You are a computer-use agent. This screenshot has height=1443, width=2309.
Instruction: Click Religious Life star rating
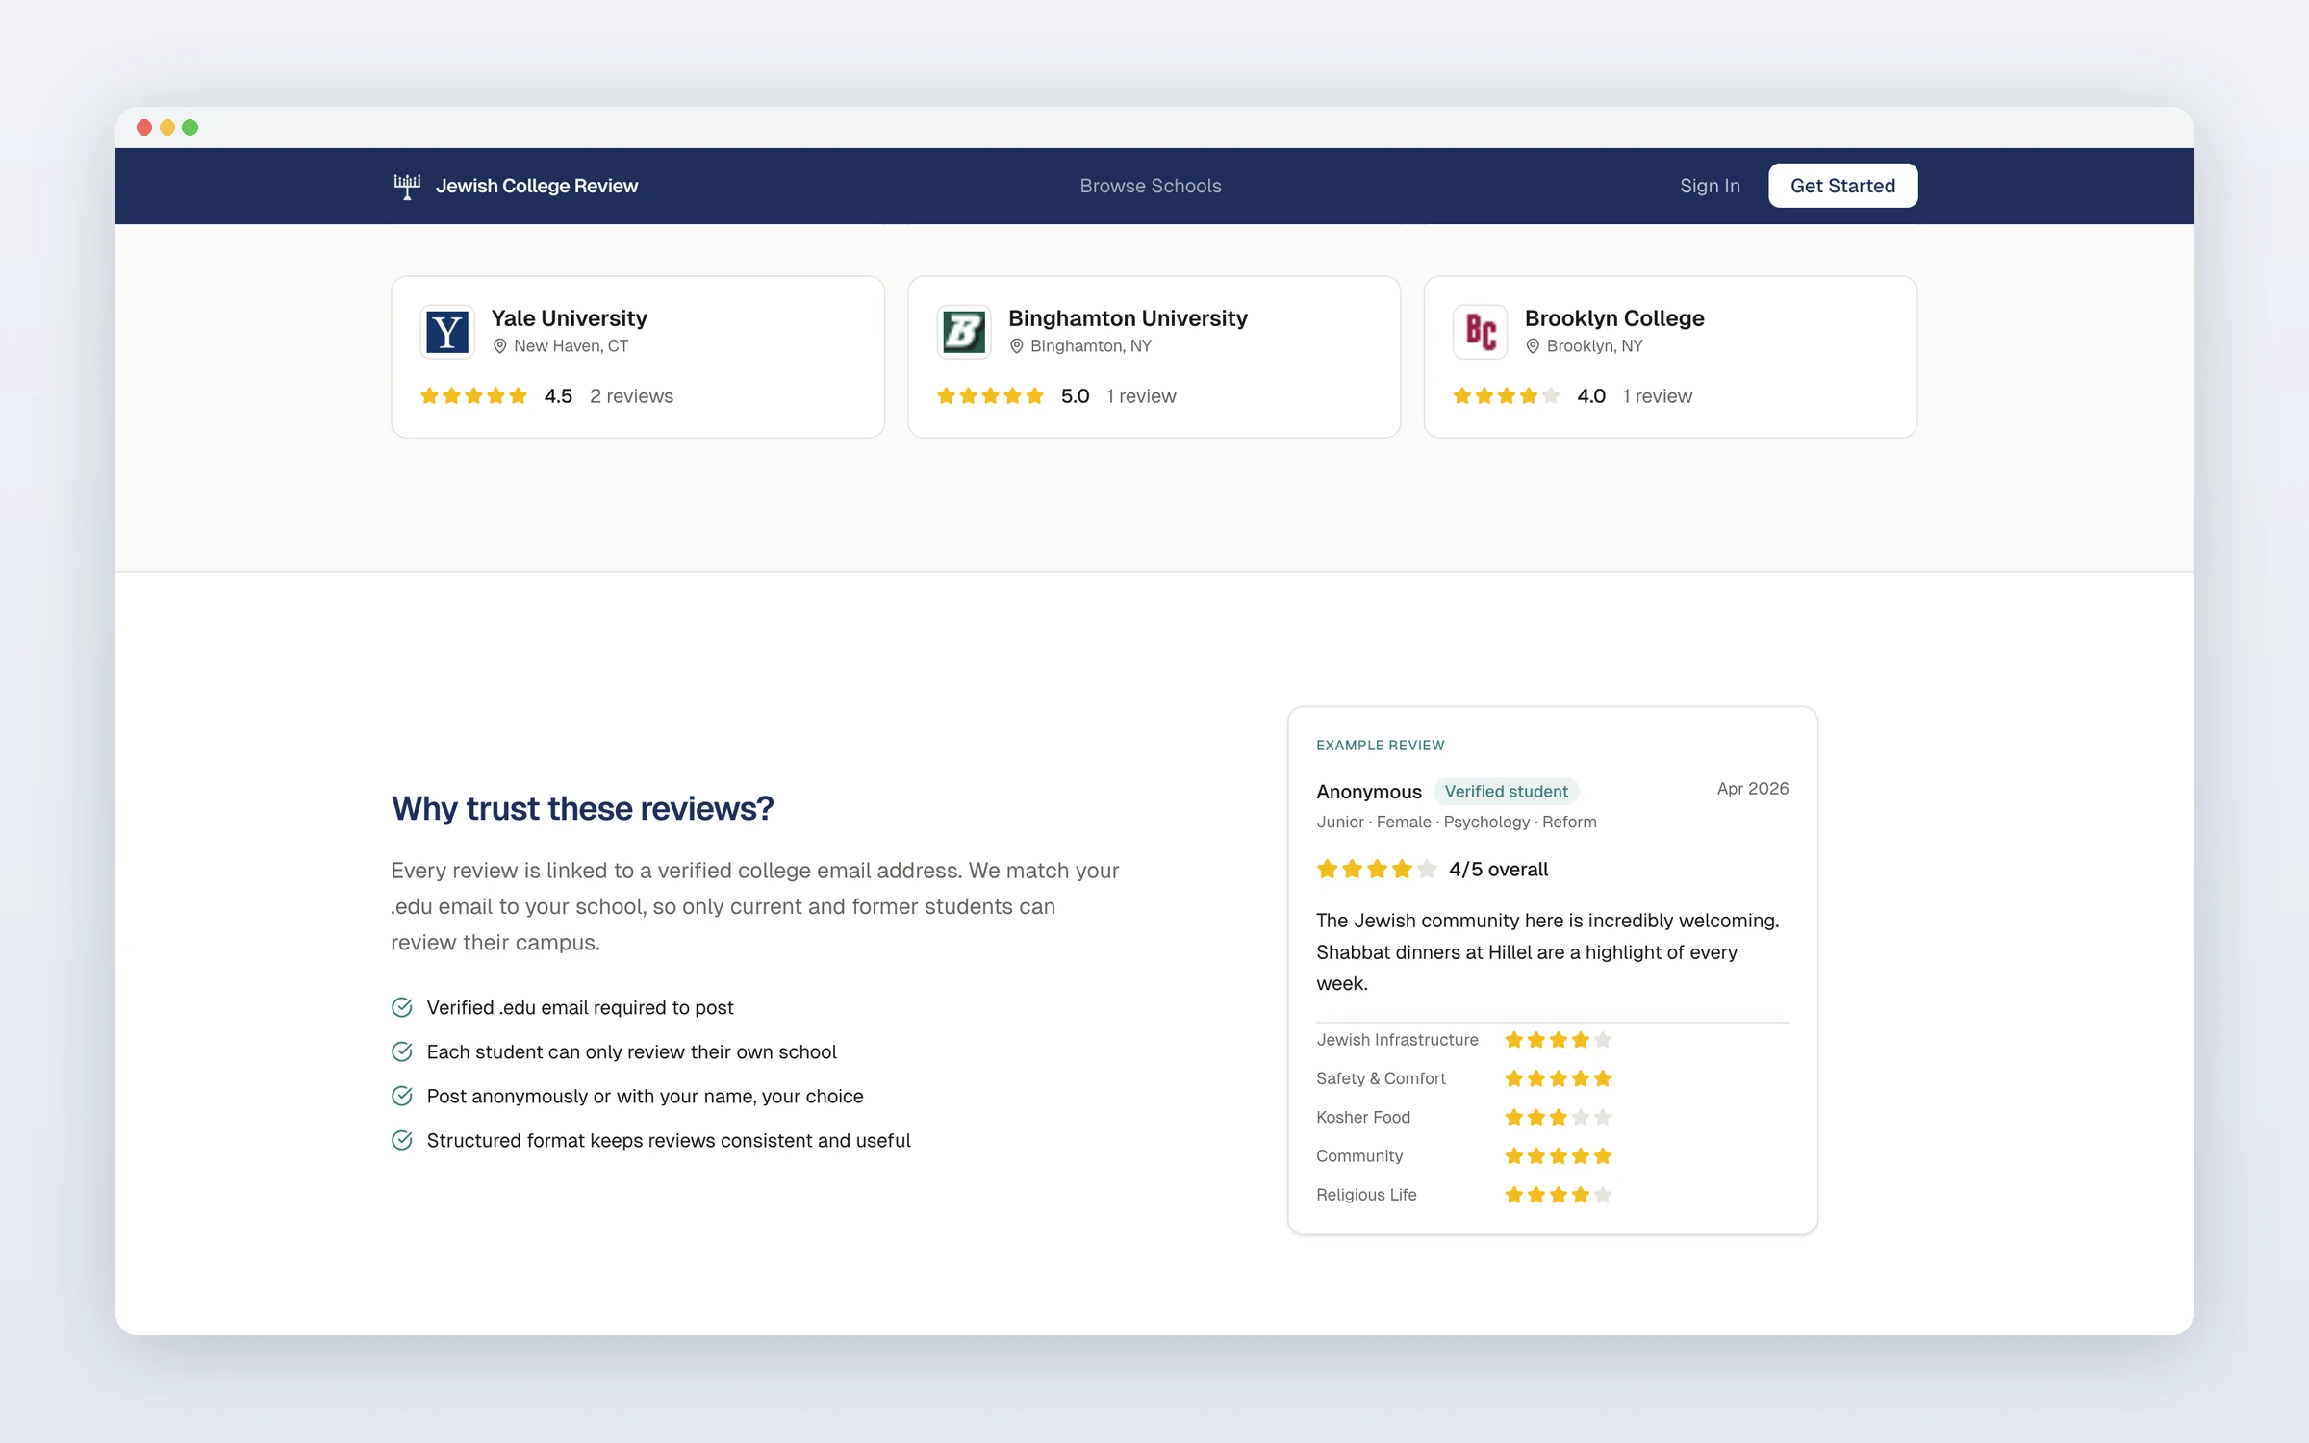(x=1558, y=1195)
